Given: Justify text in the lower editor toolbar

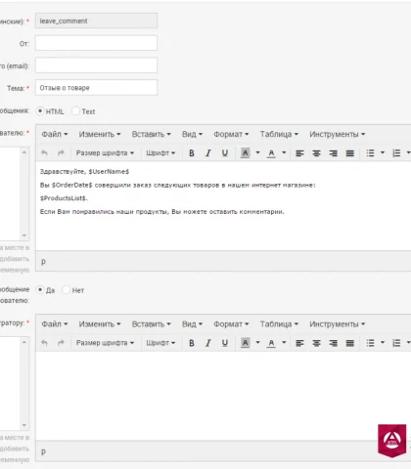Looking at the screenshot, I should click(x=350, y=343).
